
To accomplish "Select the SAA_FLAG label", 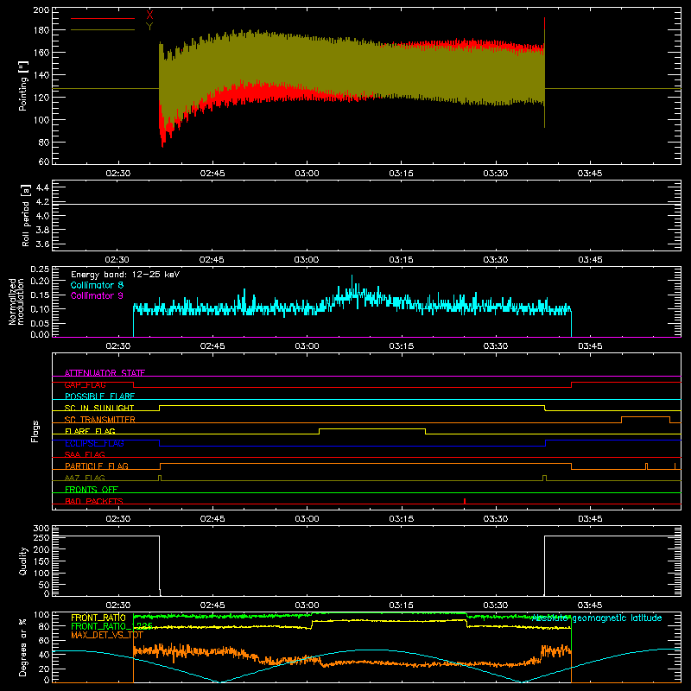I will tap(85, 454).
